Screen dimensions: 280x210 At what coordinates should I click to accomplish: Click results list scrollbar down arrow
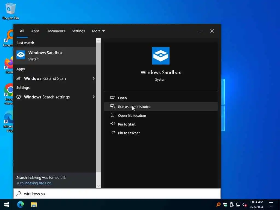click(98, 186)
